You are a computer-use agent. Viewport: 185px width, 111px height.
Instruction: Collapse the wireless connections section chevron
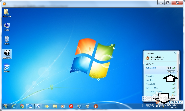[175, 64]
